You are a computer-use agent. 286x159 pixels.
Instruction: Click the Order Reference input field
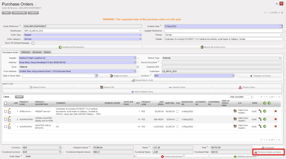click(x=83, y=26)
